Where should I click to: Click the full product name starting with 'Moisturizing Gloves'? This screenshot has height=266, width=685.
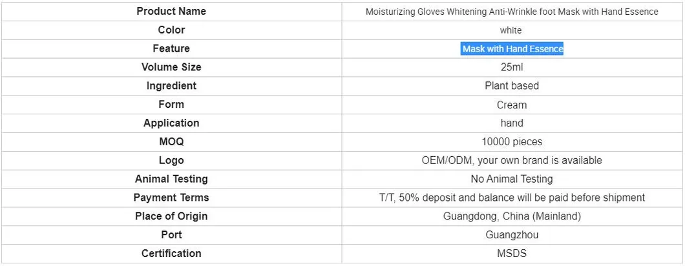512,12
